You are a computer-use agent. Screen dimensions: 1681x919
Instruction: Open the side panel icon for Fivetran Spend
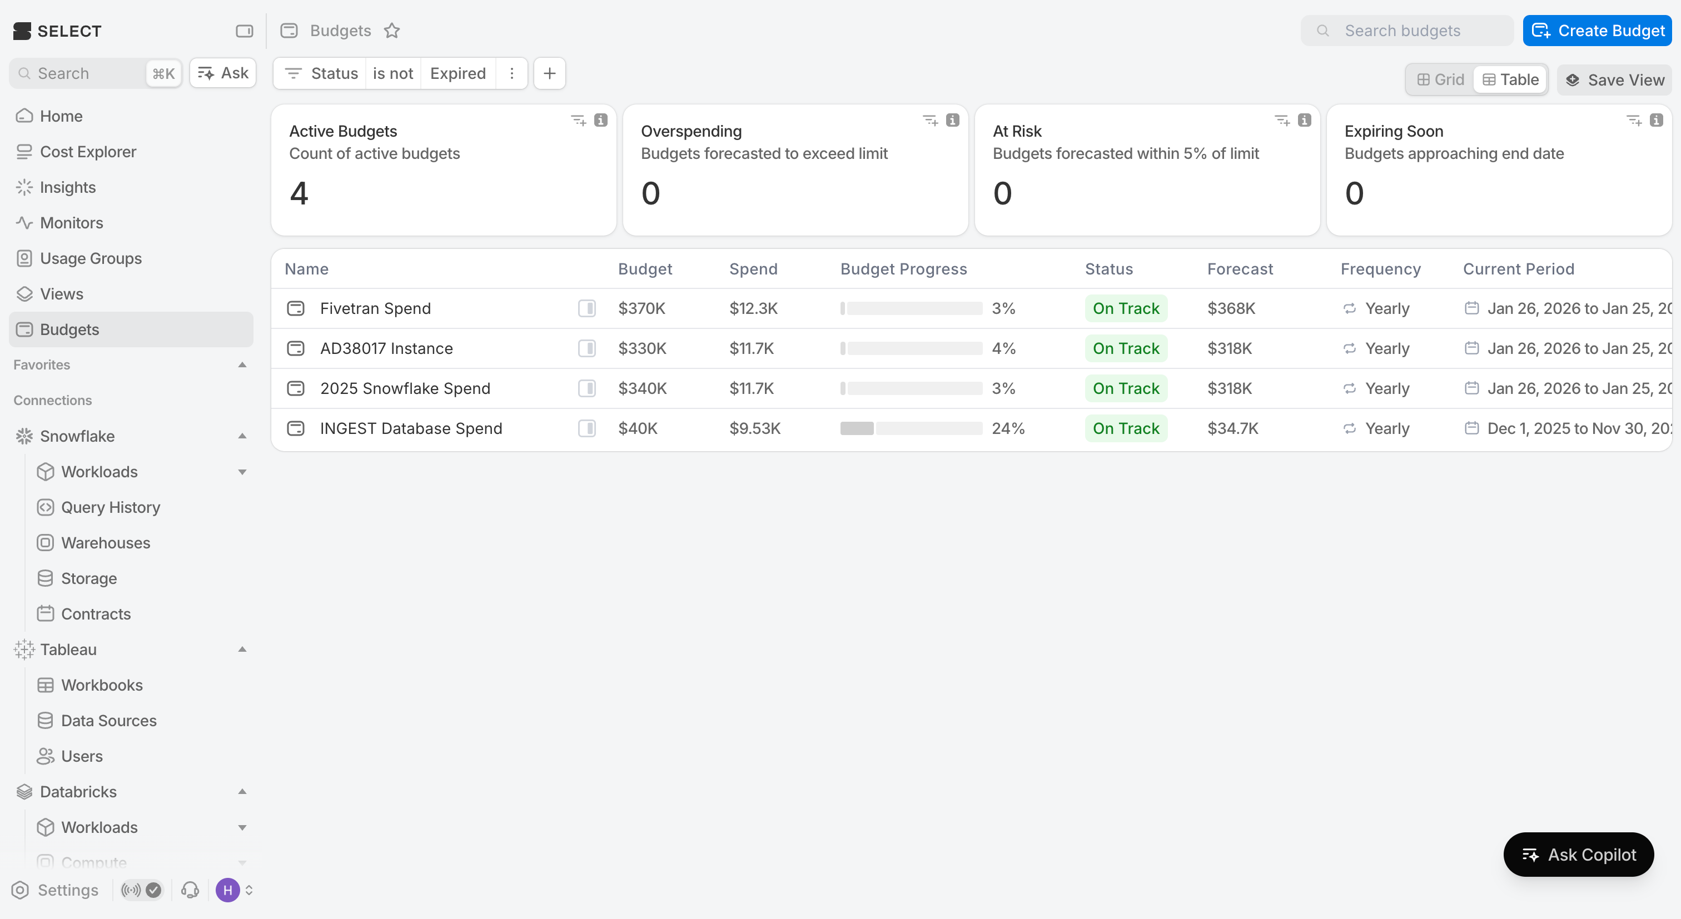click(586, 308)
